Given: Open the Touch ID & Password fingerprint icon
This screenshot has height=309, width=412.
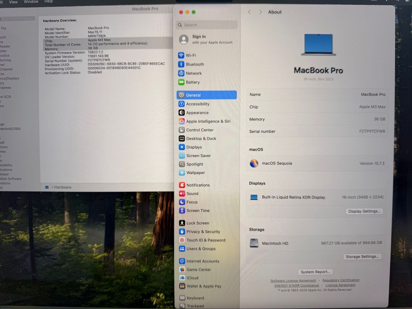Looking at the screenshot, I should 182,240.
